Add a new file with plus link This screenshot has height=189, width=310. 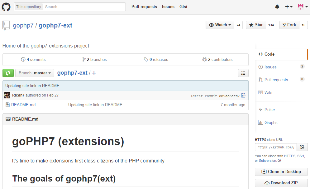point(94,73)
